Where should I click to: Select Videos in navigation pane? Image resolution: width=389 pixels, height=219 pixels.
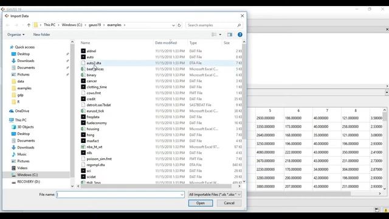(x=22, y=168)
